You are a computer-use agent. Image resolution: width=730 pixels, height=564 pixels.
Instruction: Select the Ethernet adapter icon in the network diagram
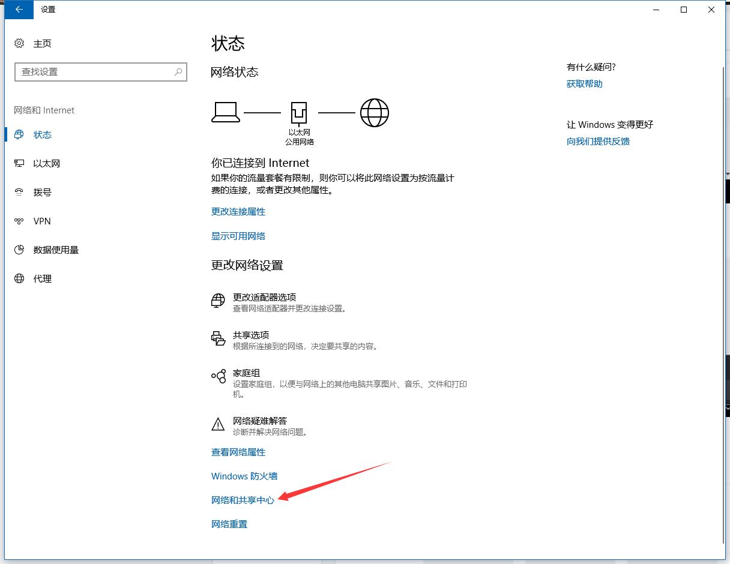(x=298, y=112)
